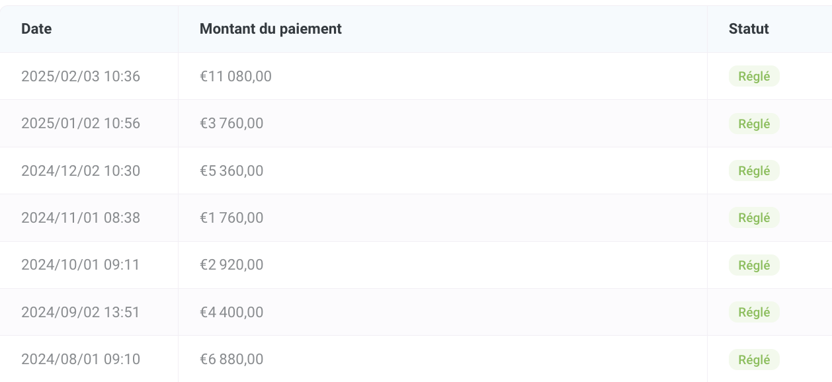Click the €5 360,00 payment amount
The image size is (832, 382).
pyautogui.click(x=231, y=171)
